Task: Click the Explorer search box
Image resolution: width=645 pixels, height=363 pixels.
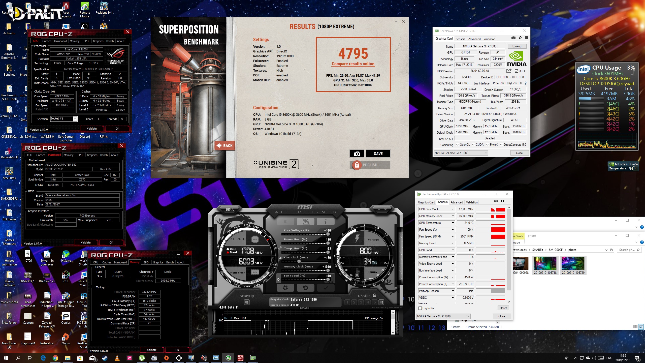Action: click(x=629, y=250)
